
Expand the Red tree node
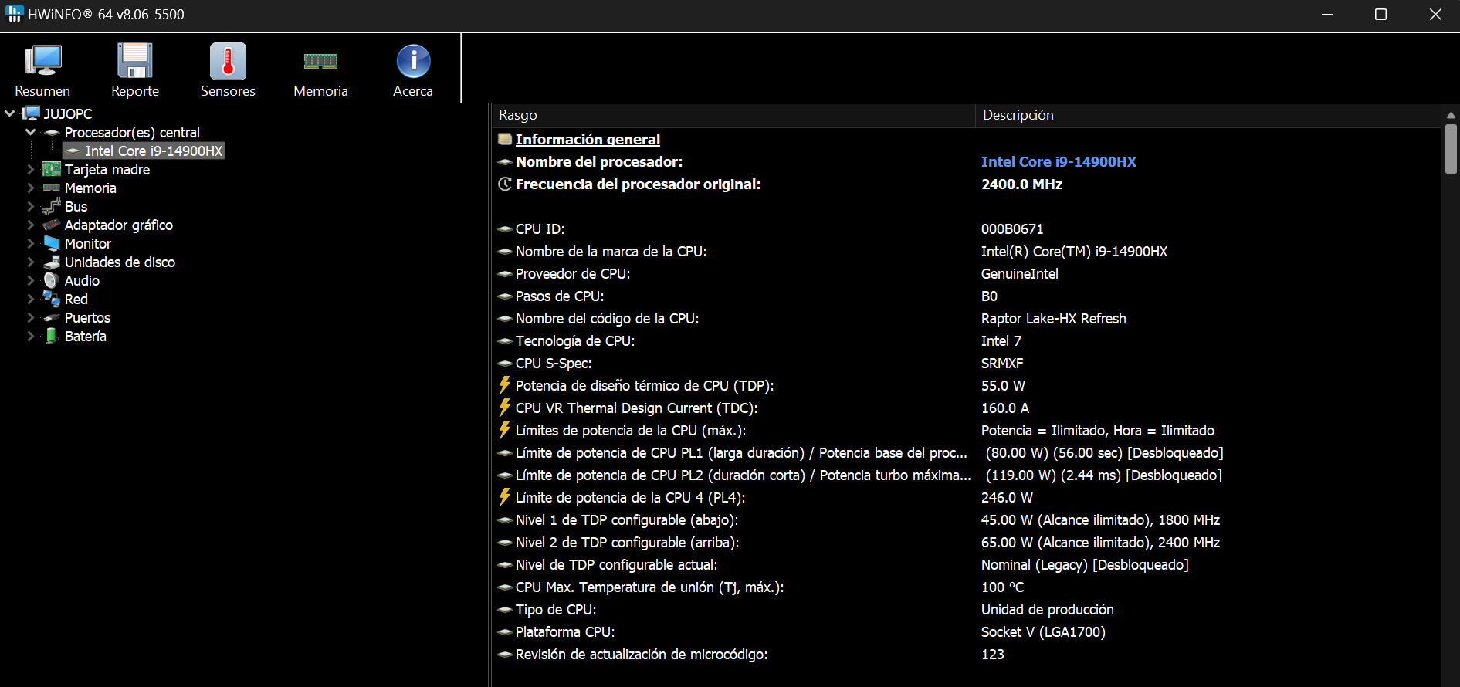click(31, 299)
